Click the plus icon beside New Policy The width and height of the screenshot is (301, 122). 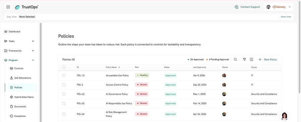pyautogui.click(x=260, y=59)
